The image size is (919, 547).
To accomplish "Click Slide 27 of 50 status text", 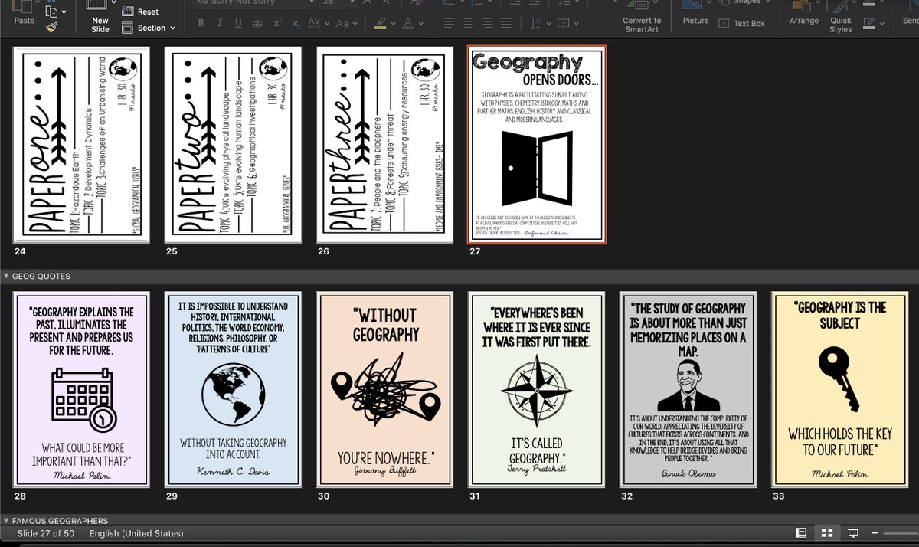I will point(46,533).
